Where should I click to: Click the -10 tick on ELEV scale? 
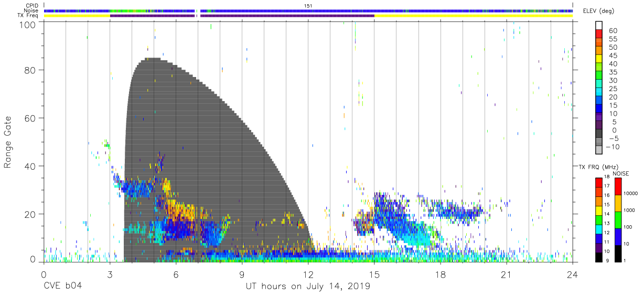pos(613,147)
